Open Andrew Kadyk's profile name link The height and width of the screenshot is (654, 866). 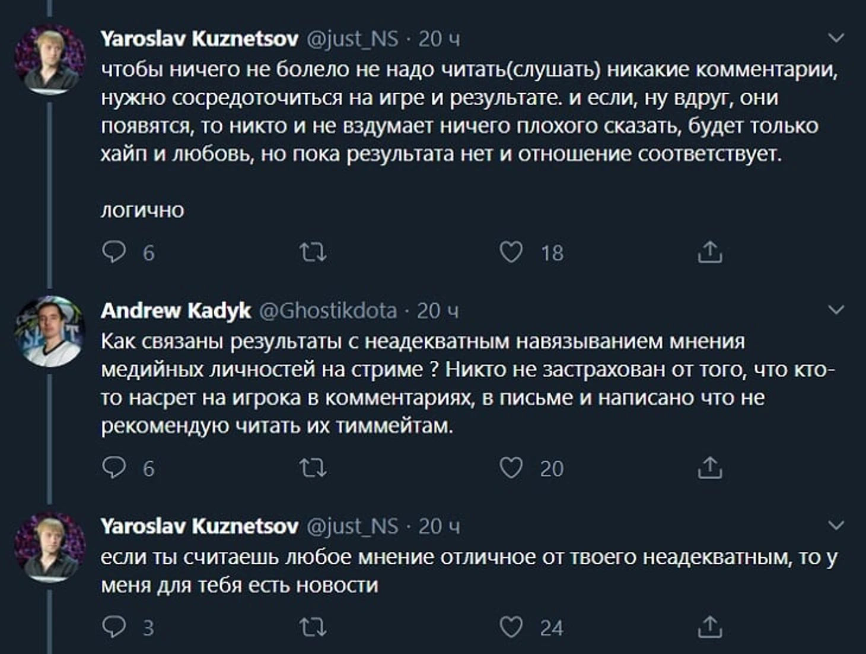[176, 310]
